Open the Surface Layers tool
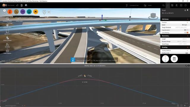This screenshot has width=190, height=107. [19, 19]
